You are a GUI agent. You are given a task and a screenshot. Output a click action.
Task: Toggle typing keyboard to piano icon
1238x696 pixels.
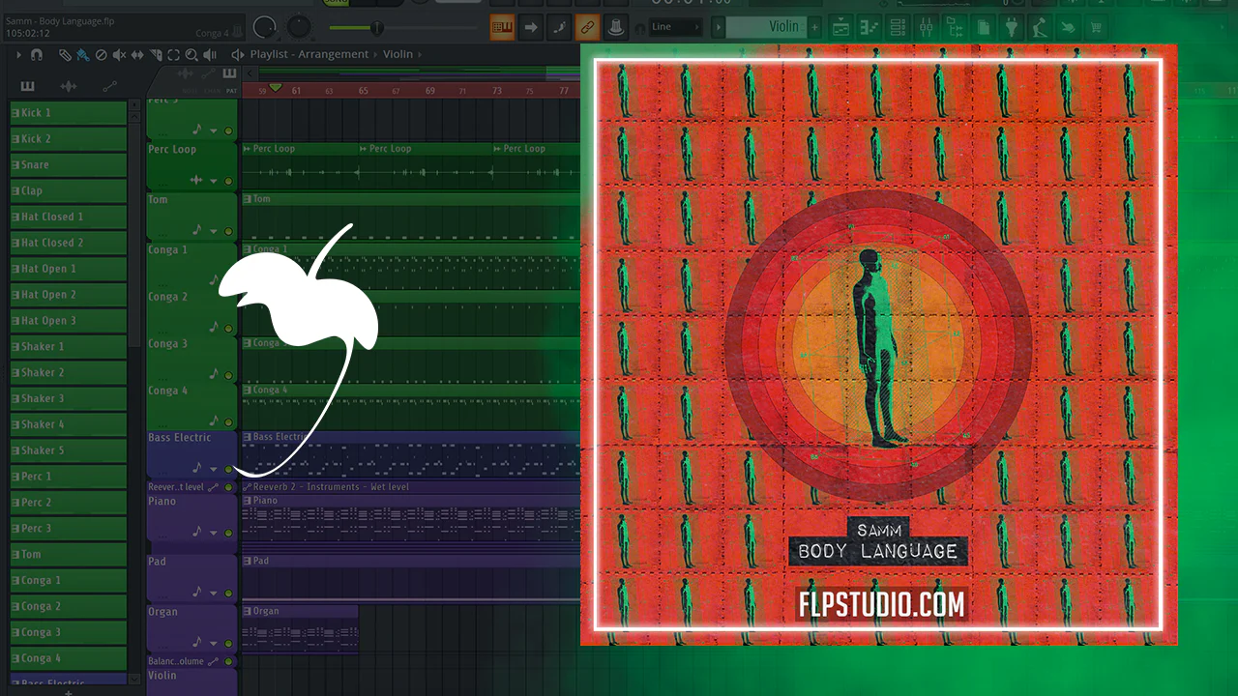coord(502,27)
